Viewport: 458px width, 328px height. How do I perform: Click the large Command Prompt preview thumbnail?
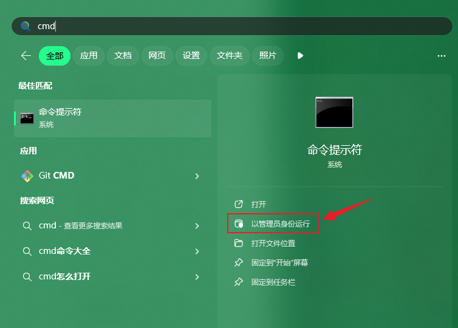click(335, 112)
